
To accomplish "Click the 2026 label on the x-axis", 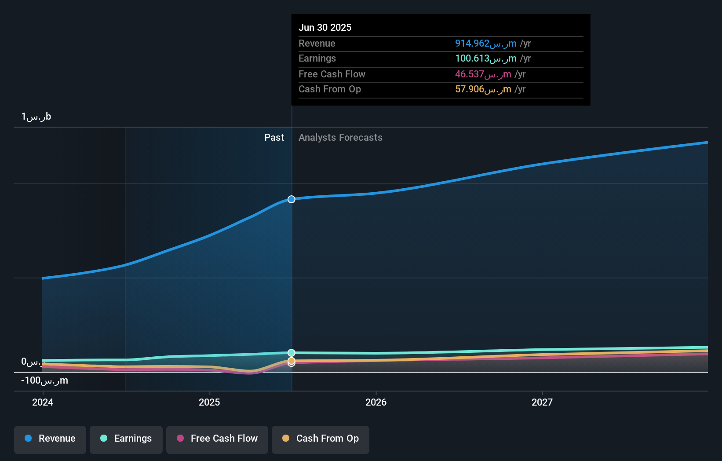I will point(376,402).
